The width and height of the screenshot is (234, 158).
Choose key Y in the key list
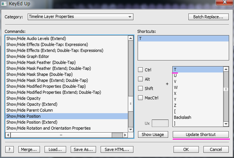point(198,99)
